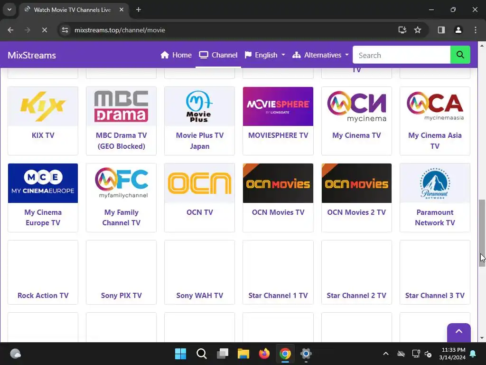Click MBC Drama TV (GEO Blocked) link
Screen dimensions: 486x365
(x=121, y=141)
